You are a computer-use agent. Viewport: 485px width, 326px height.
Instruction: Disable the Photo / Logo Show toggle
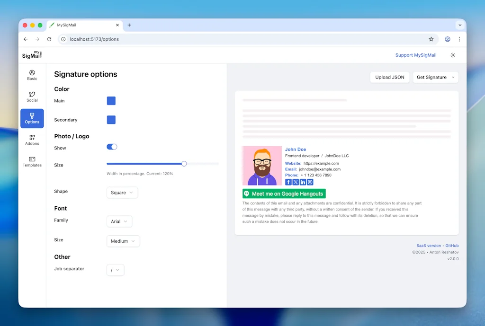point(112,147)
